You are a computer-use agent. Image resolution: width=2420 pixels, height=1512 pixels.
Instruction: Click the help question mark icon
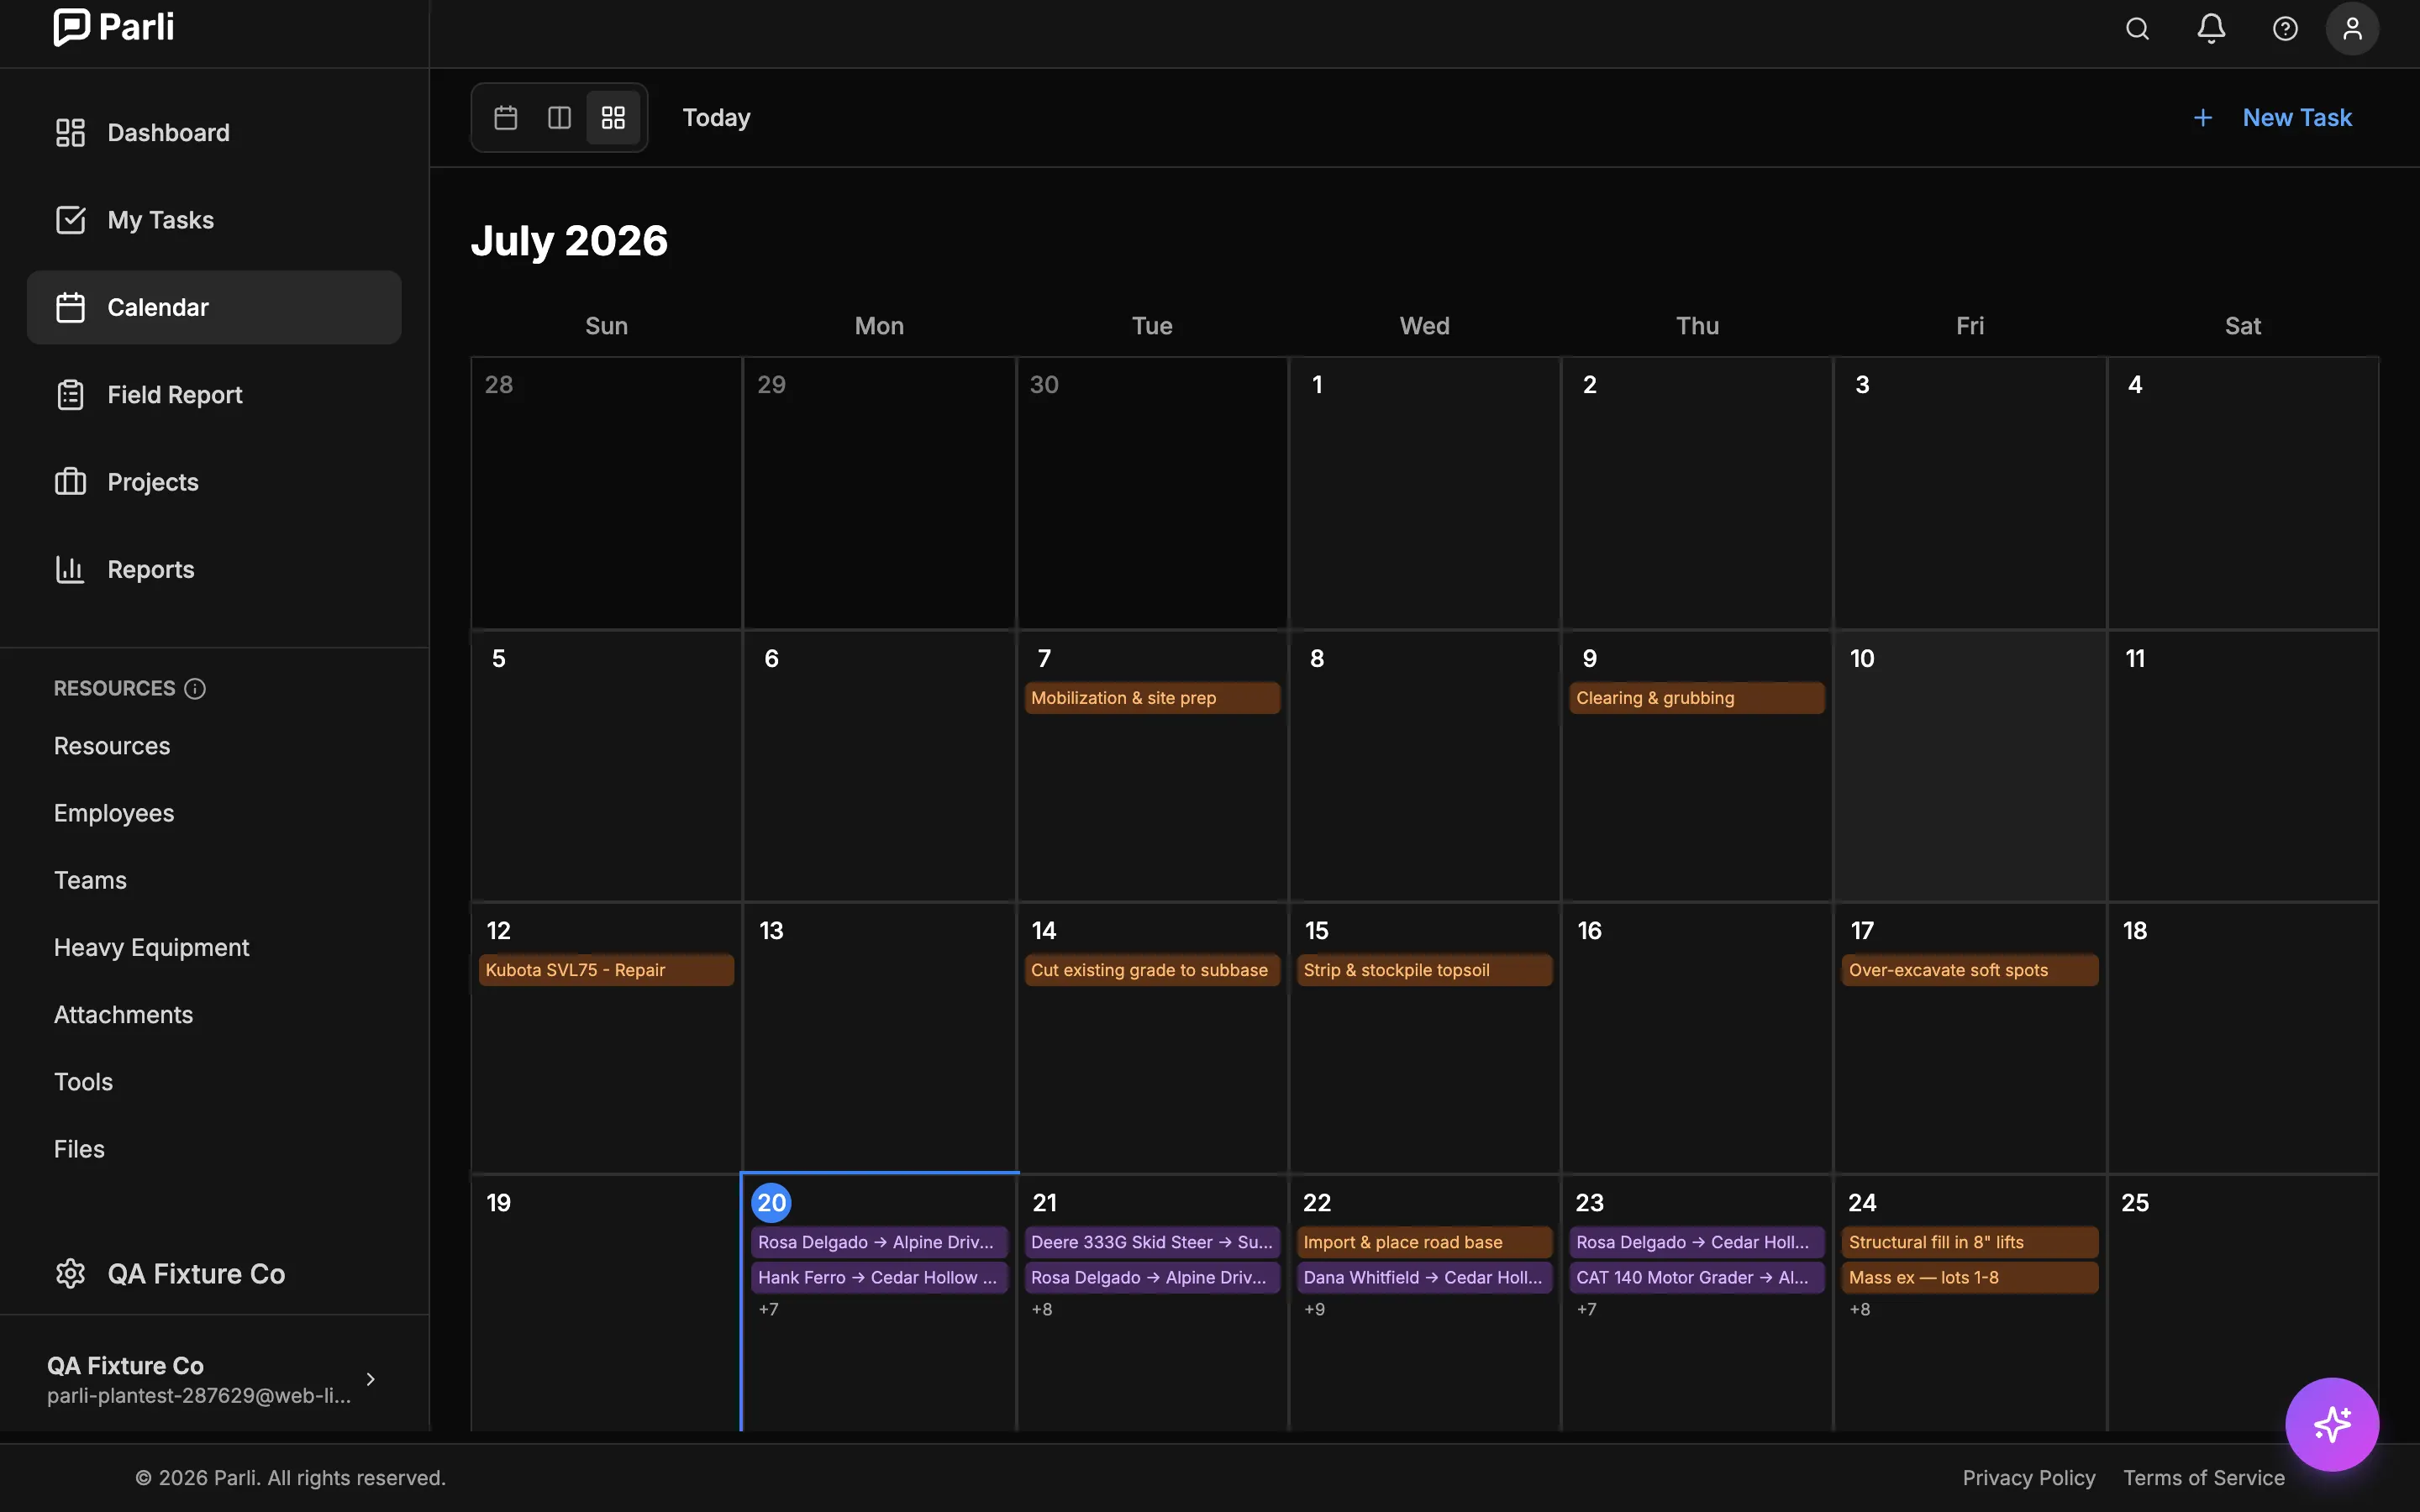[2285, 29]
